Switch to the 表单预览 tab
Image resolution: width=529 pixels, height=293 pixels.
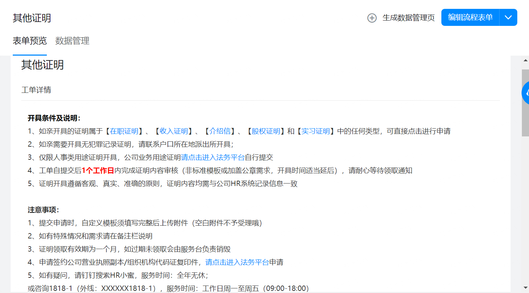30,41
